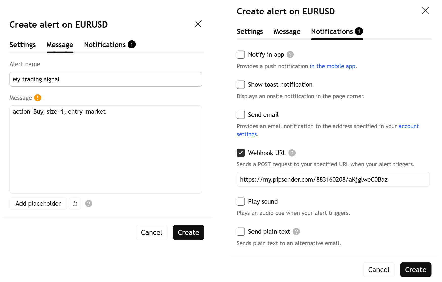Screen dimensions: 442x282
Task: Toggle the Play sound checkbox
Action: [241, 202]
